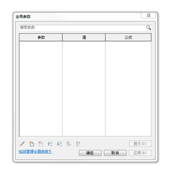Click the Move Parameter Down icon
This screenshot has width=194, height=172.
point(60,144)
